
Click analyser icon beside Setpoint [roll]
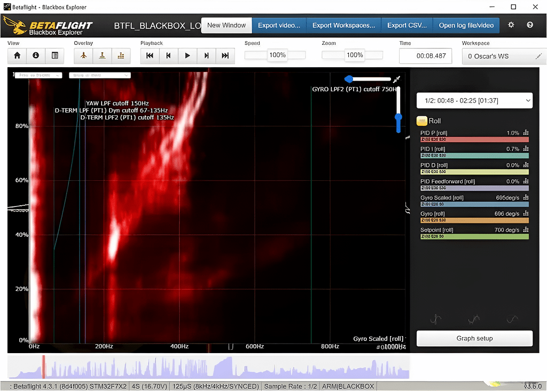coord(526,230)
